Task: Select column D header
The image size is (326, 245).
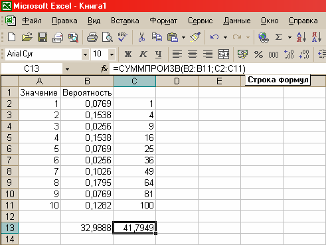Action: pos(177,81)
